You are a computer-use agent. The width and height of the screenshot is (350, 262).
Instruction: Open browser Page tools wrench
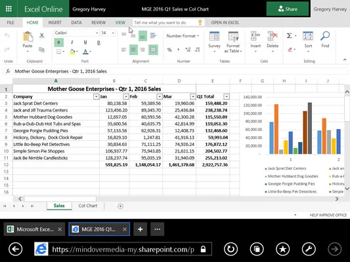point(309,249)
